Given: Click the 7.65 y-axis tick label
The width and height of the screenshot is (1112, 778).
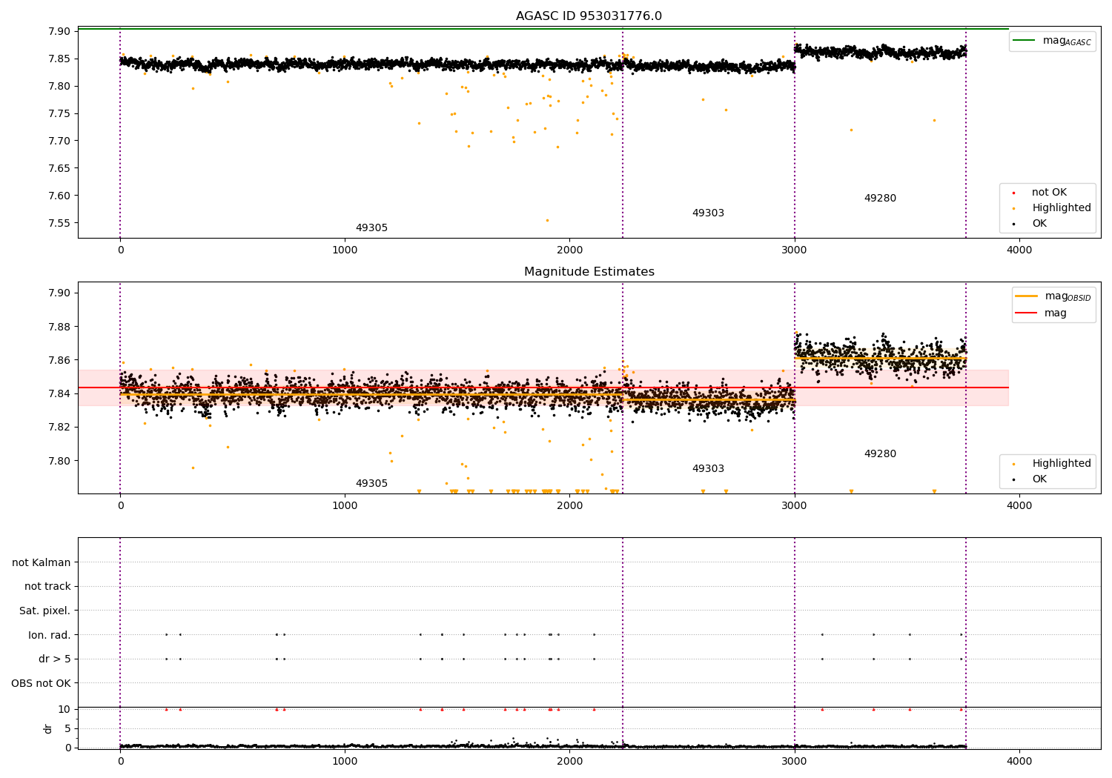Looking at the screenshot, I should [x=59, y=169].
